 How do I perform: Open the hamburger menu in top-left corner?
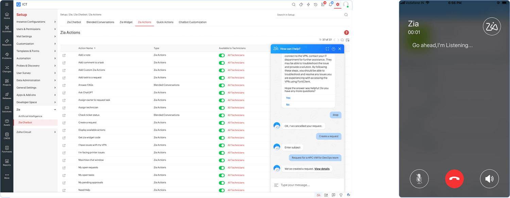point(6,4)
